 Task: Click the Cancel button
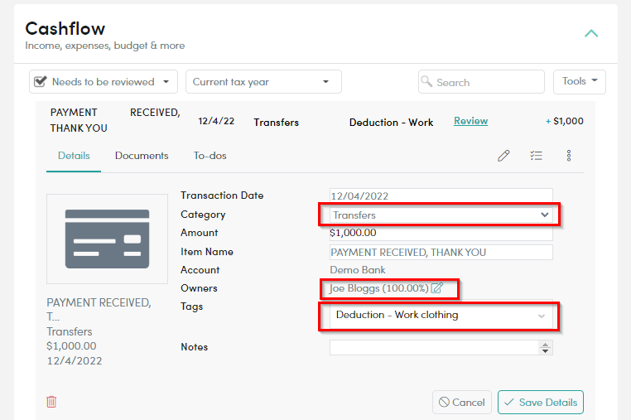point(462,402)
